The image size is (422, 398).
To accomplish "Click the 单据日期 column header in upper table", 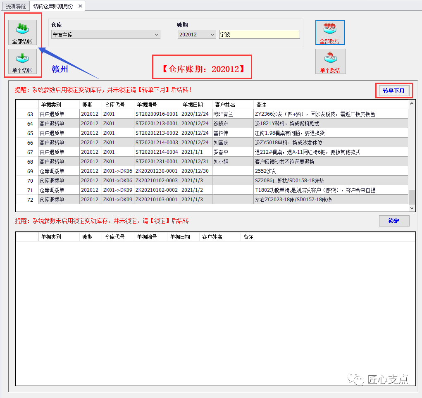I will pos(196,105).
